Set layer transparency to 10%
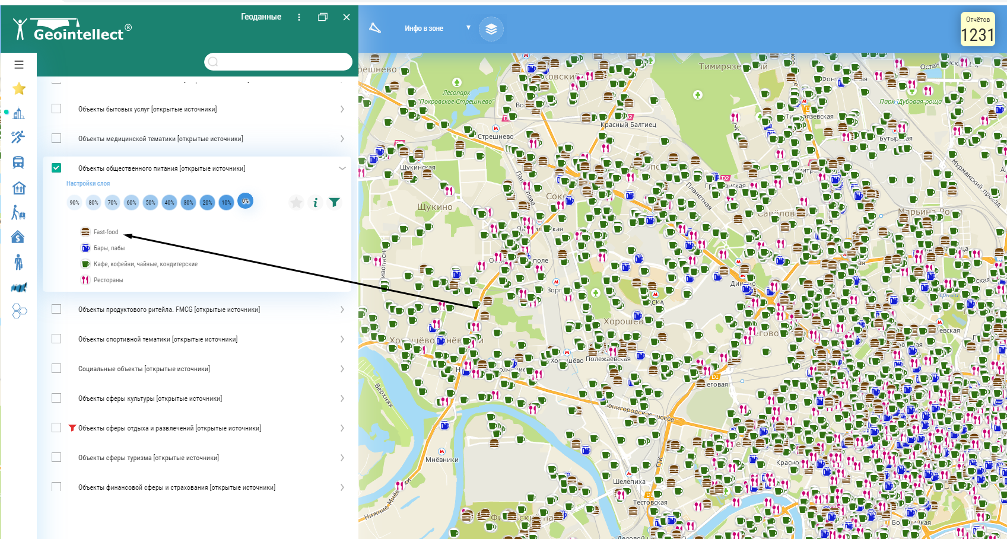 (226, 202)
